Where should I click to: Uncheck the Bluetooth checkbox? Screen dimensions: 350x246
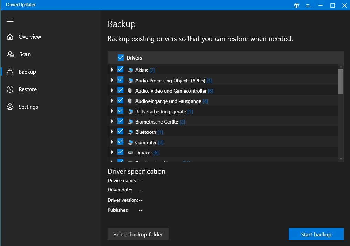point(120,131)
